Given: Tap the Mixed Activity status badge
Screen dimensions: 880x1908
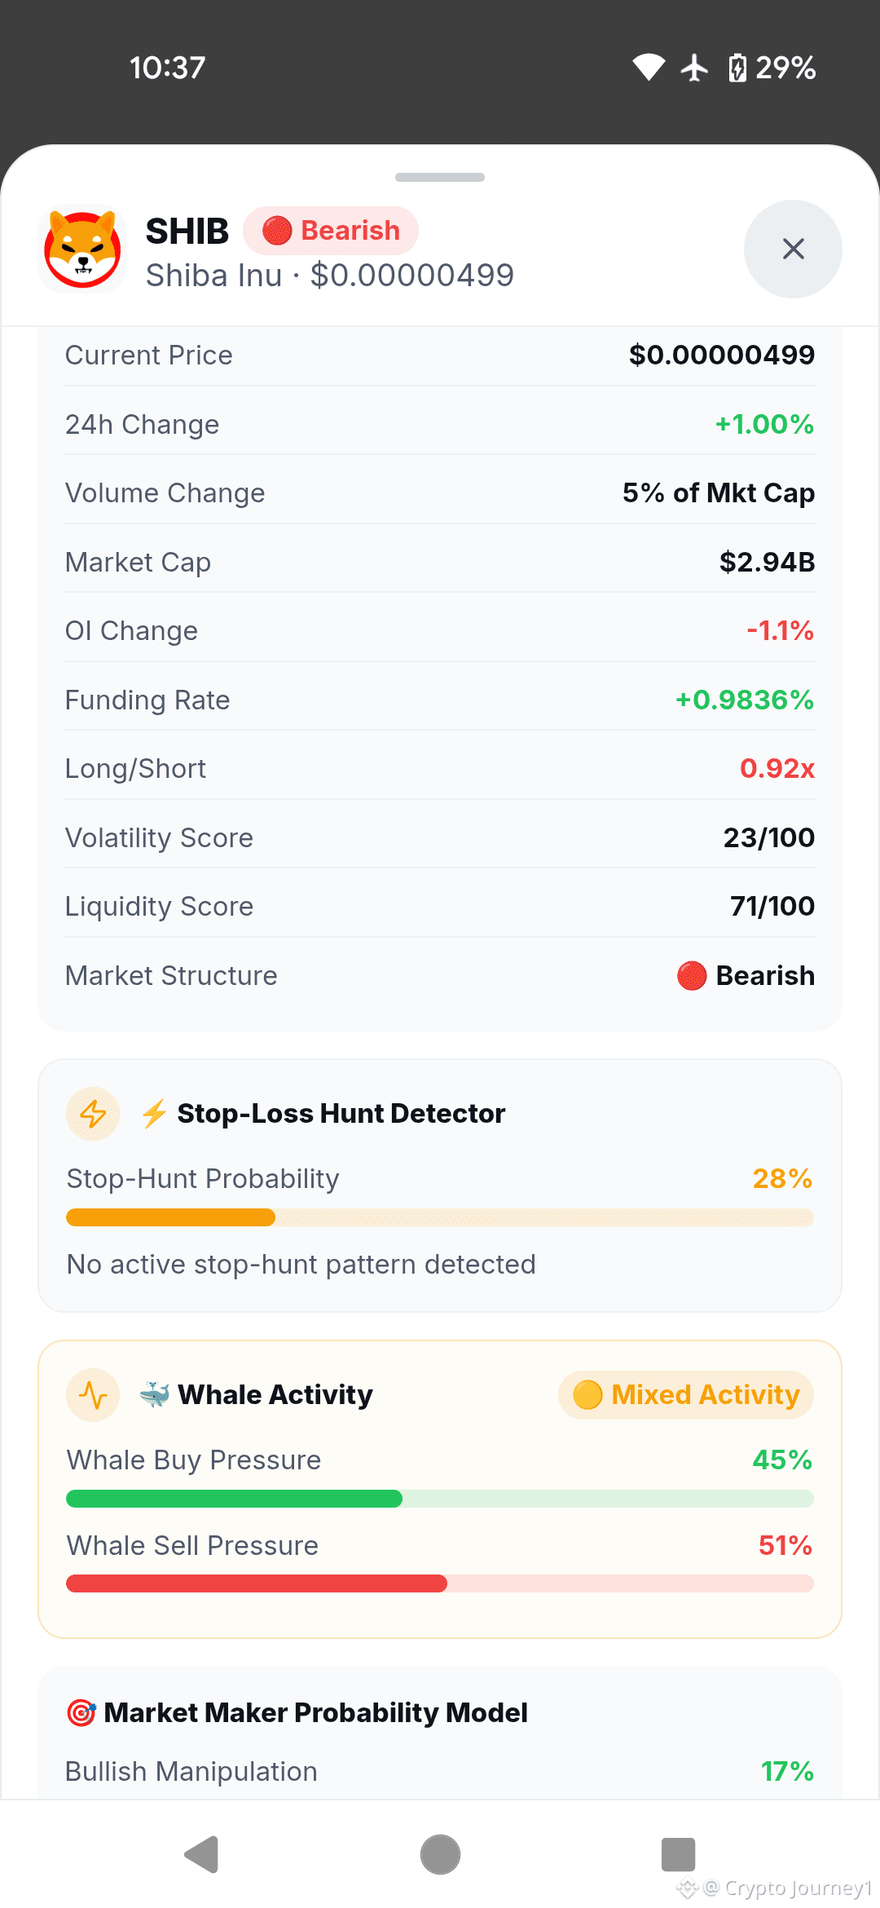Looking at the screenshot, I should [x=686, y=1395].
